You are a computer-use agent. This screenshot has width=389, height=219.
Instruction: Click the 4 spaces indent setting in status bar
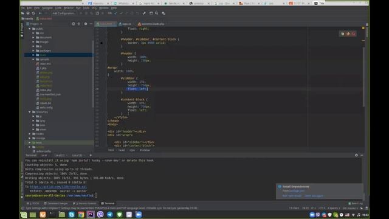tap(333, 208)
